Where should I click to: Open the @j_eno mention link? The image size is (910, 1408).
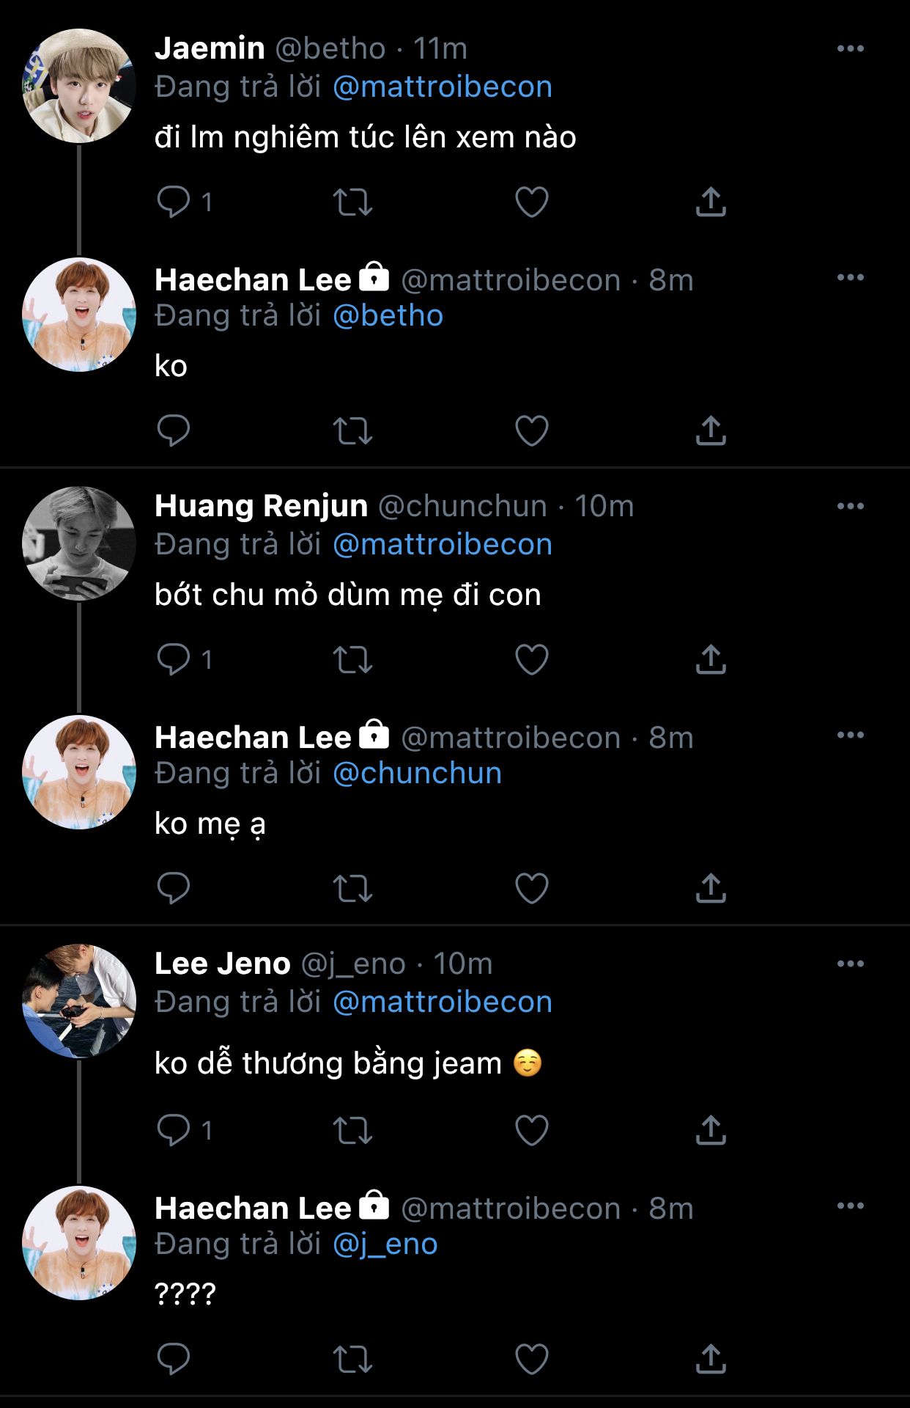[x=385, y=1244]
